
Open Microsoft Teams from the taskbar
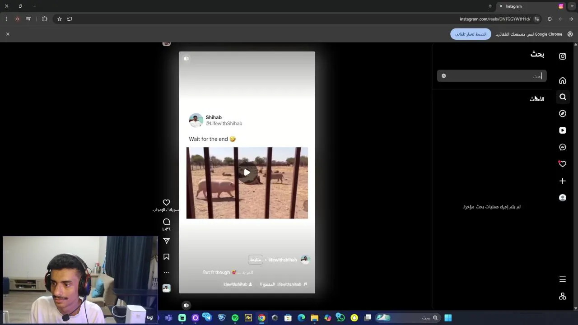[x=169, y=318]
